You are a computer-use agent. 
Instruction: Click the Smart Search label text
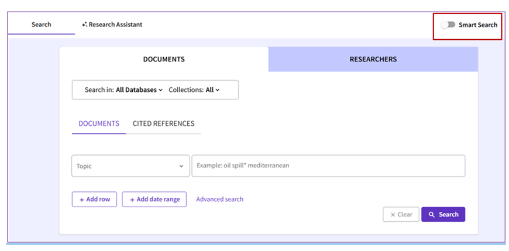478,25
